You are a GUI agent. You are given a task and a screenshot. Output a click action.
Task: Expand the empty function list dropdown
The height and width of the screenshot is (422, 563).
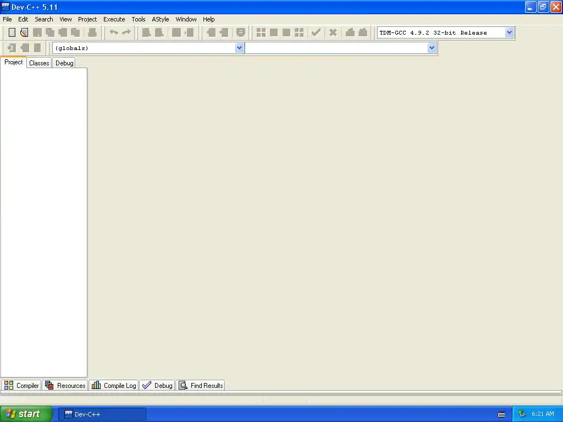[432, 48]
